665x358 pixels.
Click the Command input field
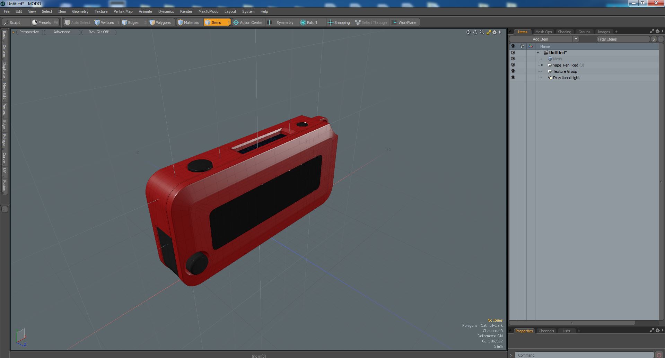click(x=584, y=355)
